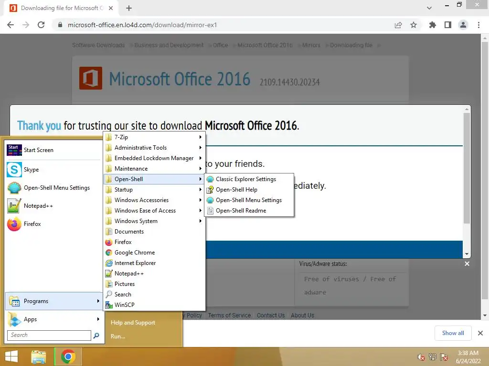Image resolution: width=489 pixels, height=366 pixels.
Task: Open File Explorer from the taskbar
Action: pyautogui.click(x=39, y=356)
